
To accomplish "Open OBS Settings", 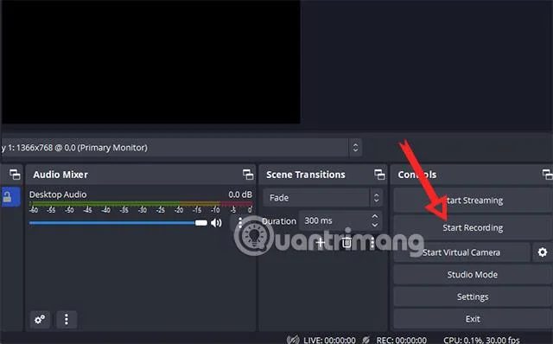I will tap(473, 296).
